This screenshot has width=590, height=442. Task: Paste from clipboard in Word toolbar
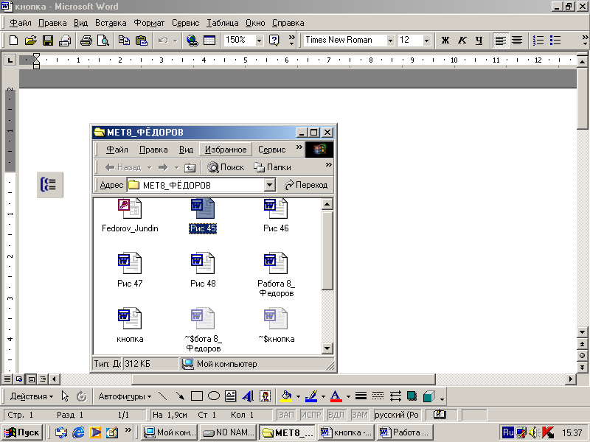[x=141, y=41]
